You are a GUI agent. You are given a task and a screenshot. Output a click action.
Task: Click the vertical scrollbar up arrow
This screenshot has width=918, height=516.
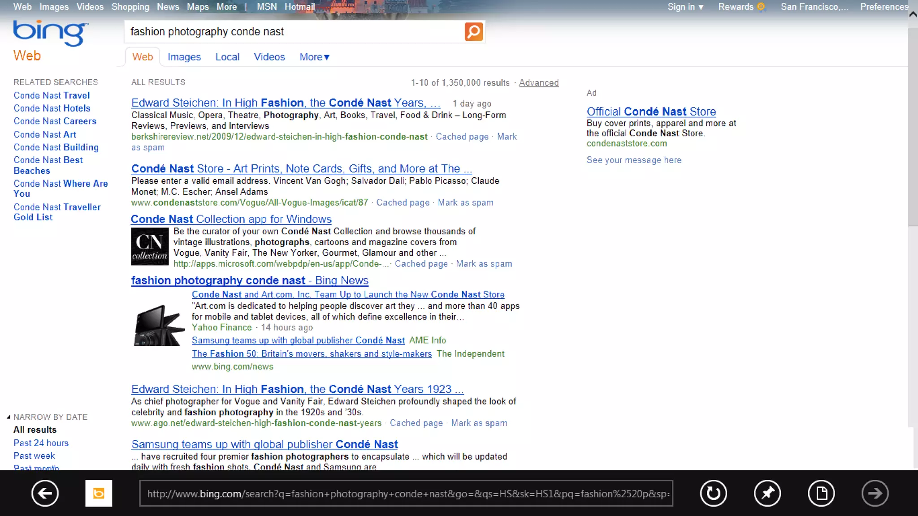pyautogui.click(x=913, y=14)
